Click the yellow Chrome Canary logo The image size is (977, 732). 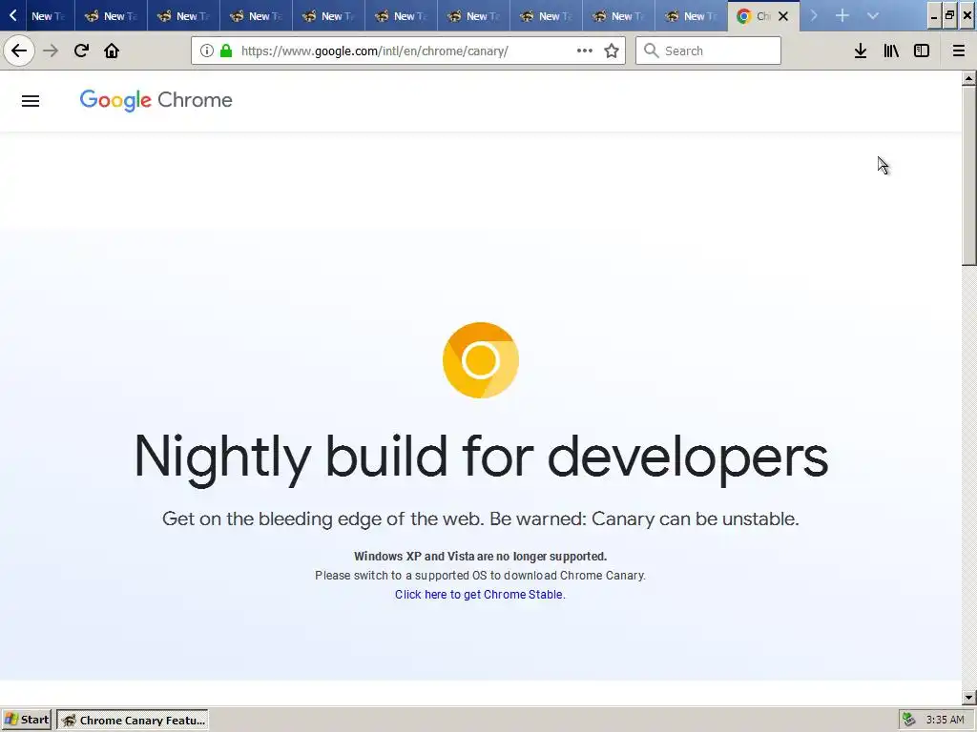click(481, 360)
